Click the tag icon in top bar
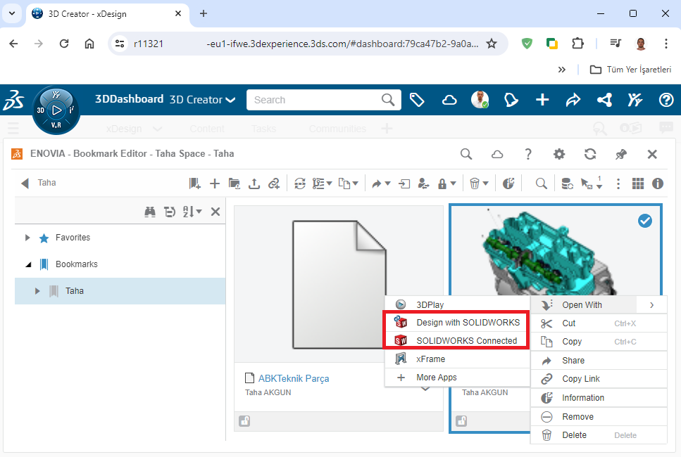681x457 pixels. [417, 100]
